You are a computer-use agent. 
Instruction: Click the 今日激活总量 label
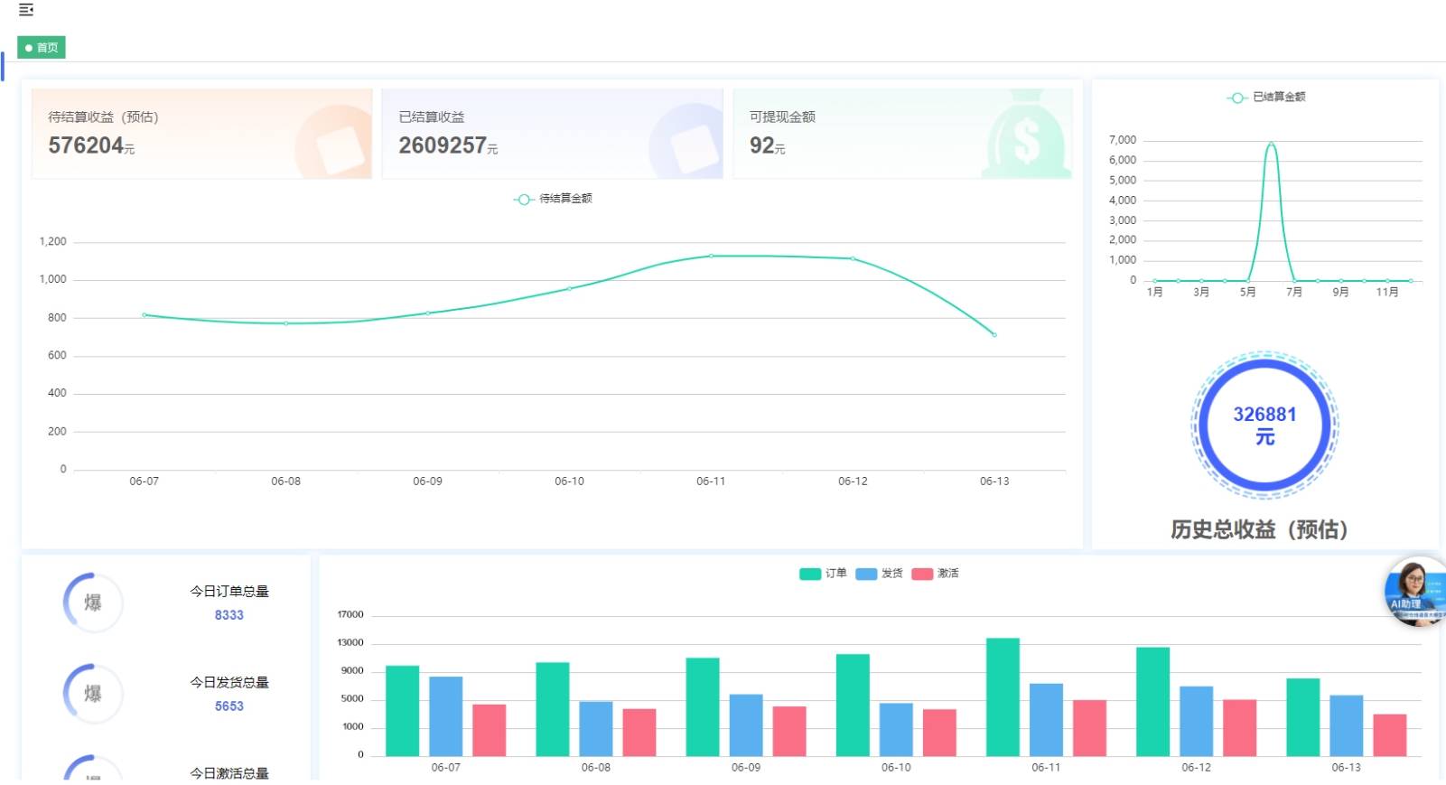229,773
